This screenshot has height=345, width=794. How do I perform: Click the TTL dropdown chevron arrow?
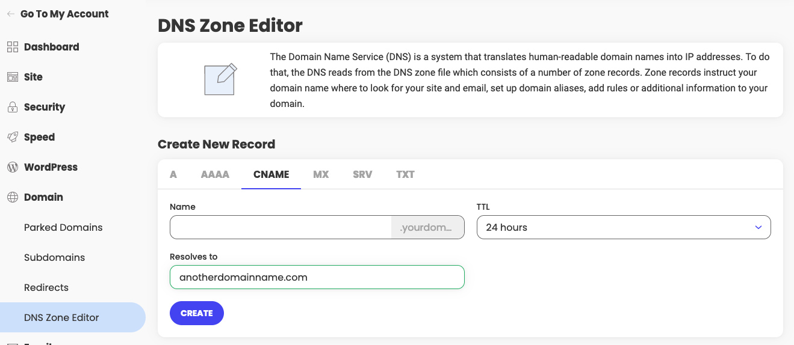coord(758,227)
